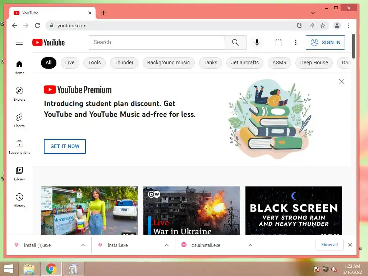Select the Live filter chip

coord(70,63)
